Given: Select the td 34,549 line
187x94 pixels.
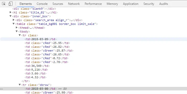Looking at the screenshot, I should click(37, 66).
